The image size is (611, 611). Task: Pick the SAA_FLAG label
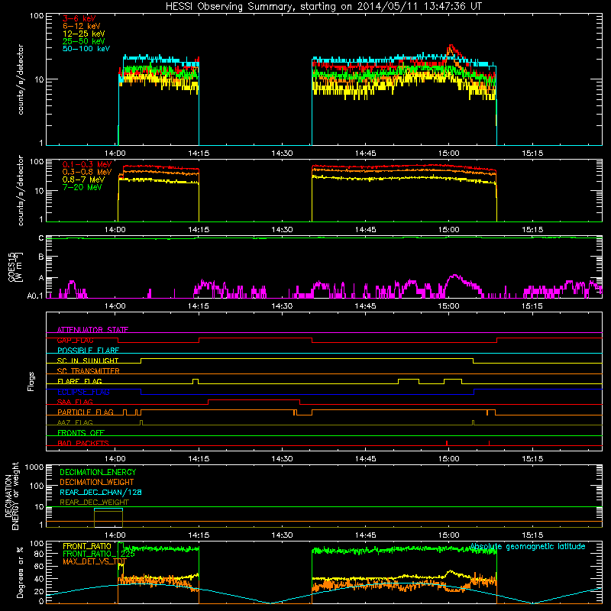[75, 402]
